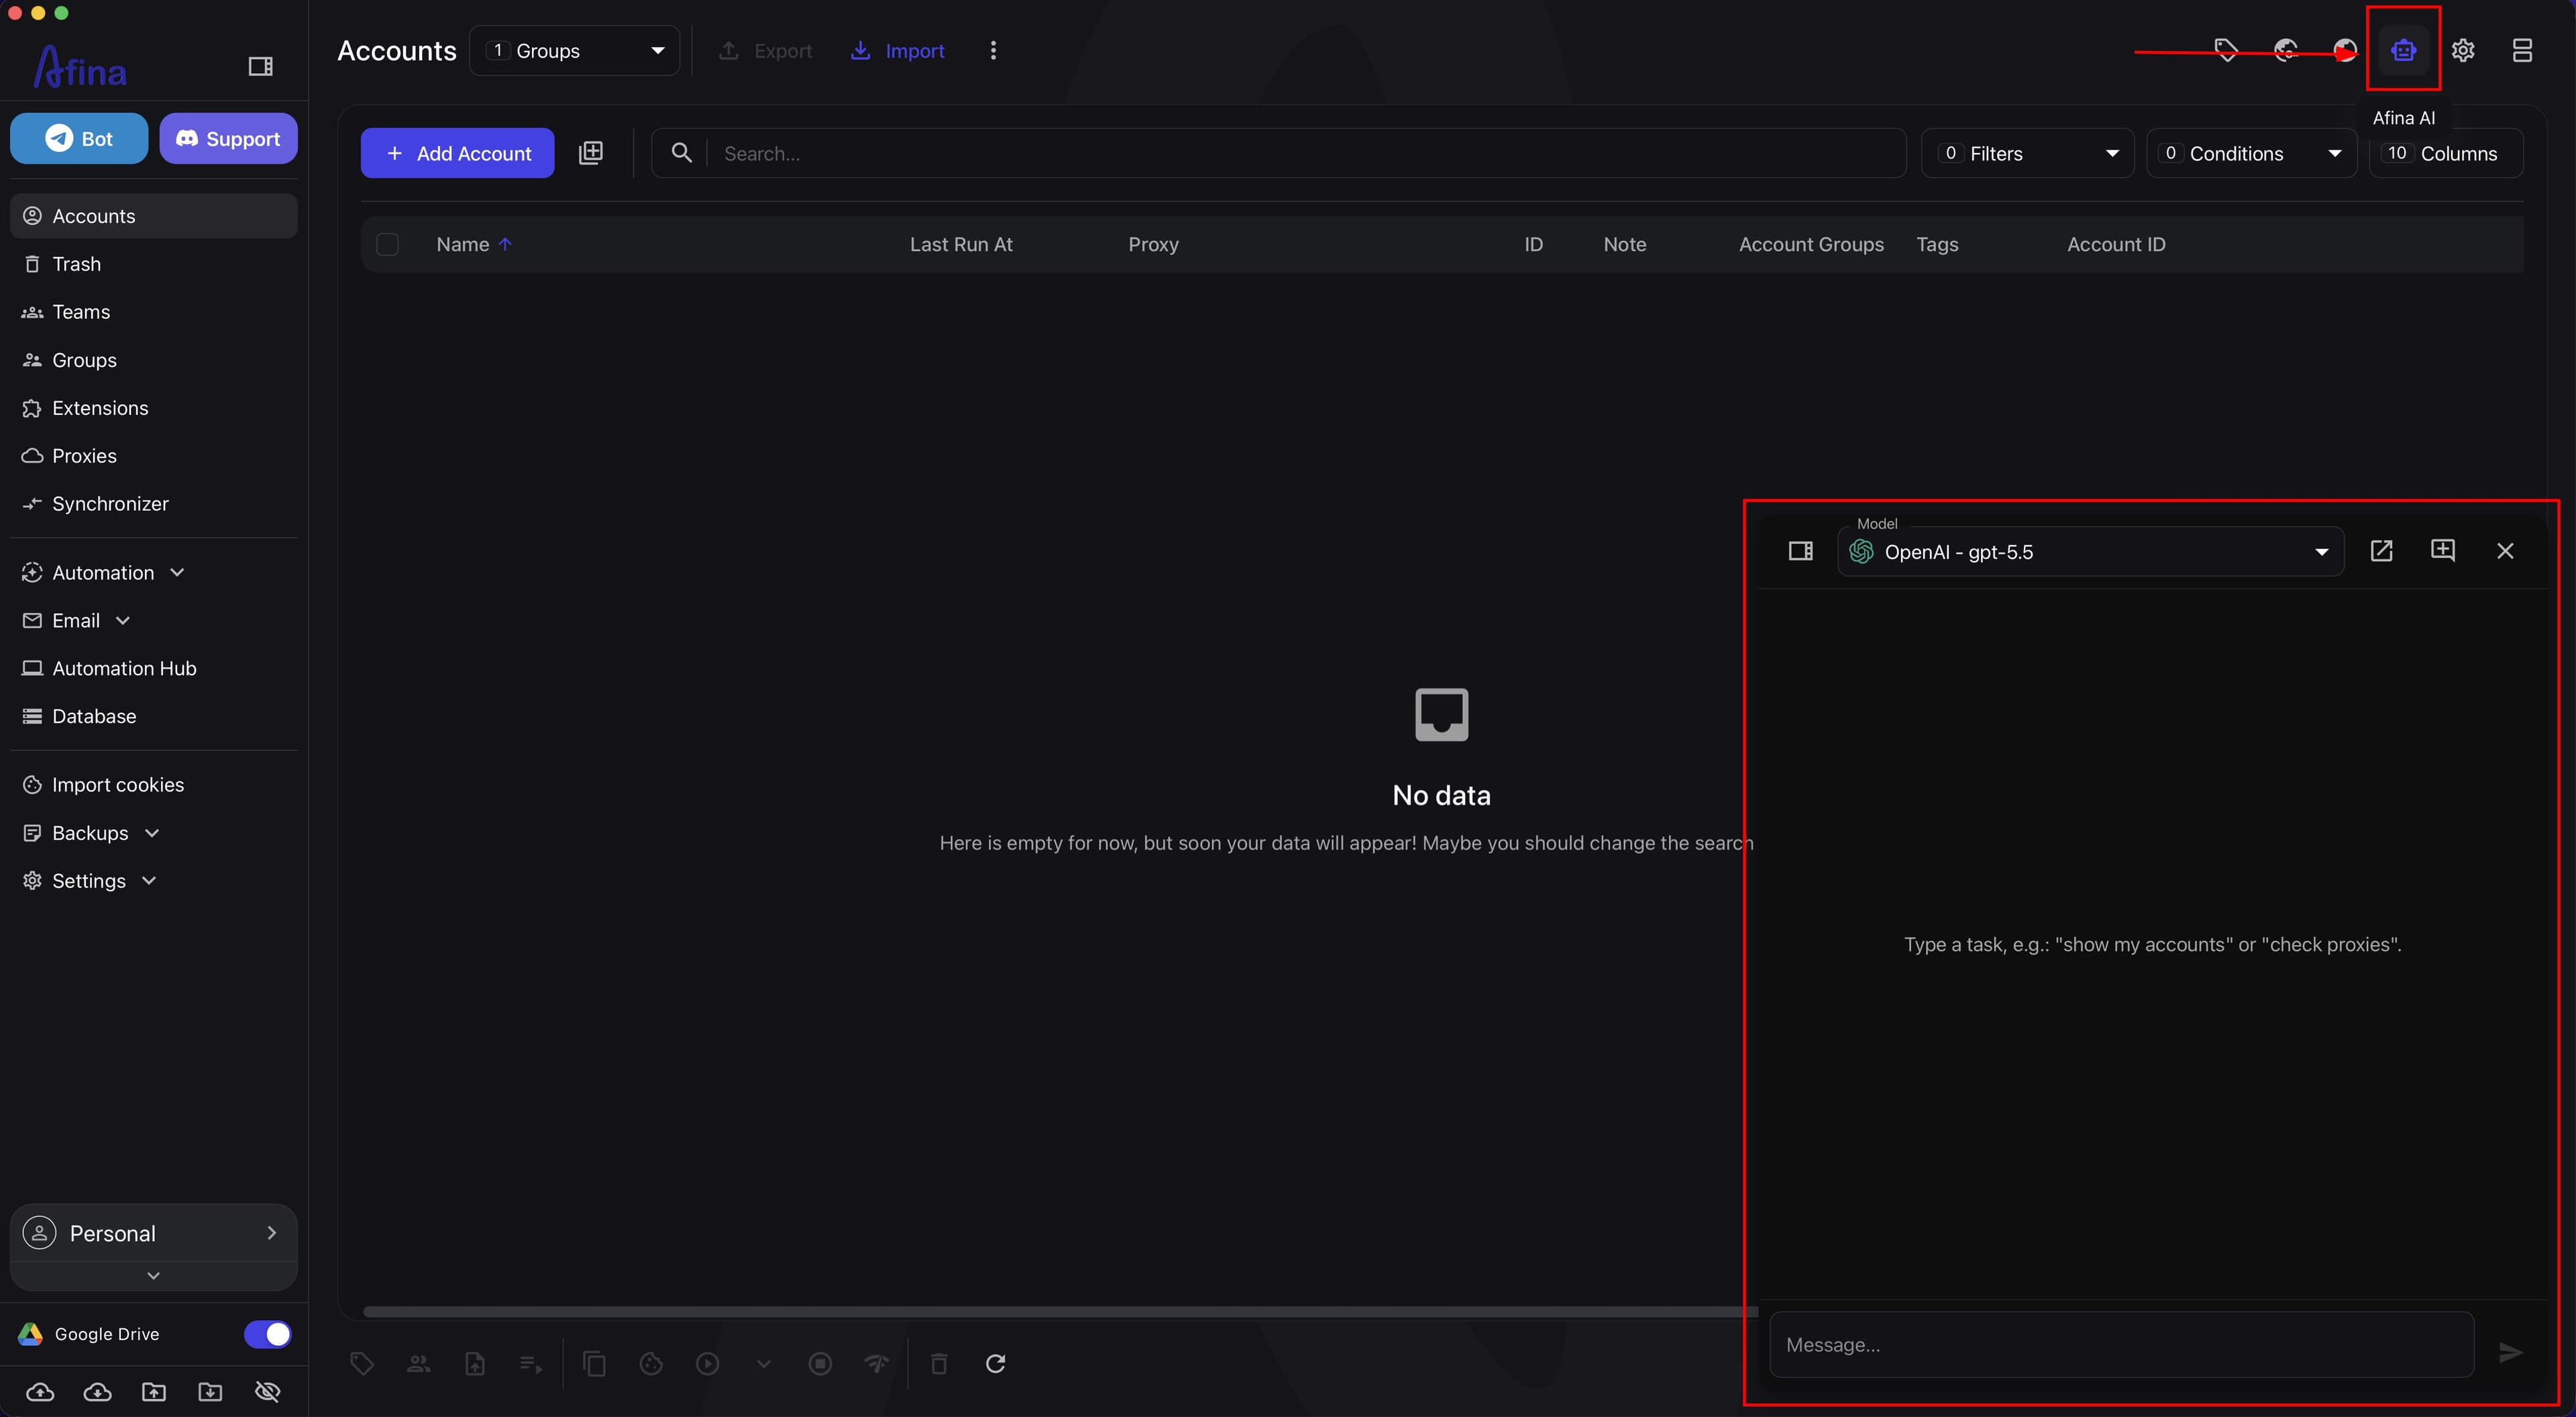The width and height of the screenshot is (2576, 1417).
Task: Click the Proxy column header
Action: 1153,244
